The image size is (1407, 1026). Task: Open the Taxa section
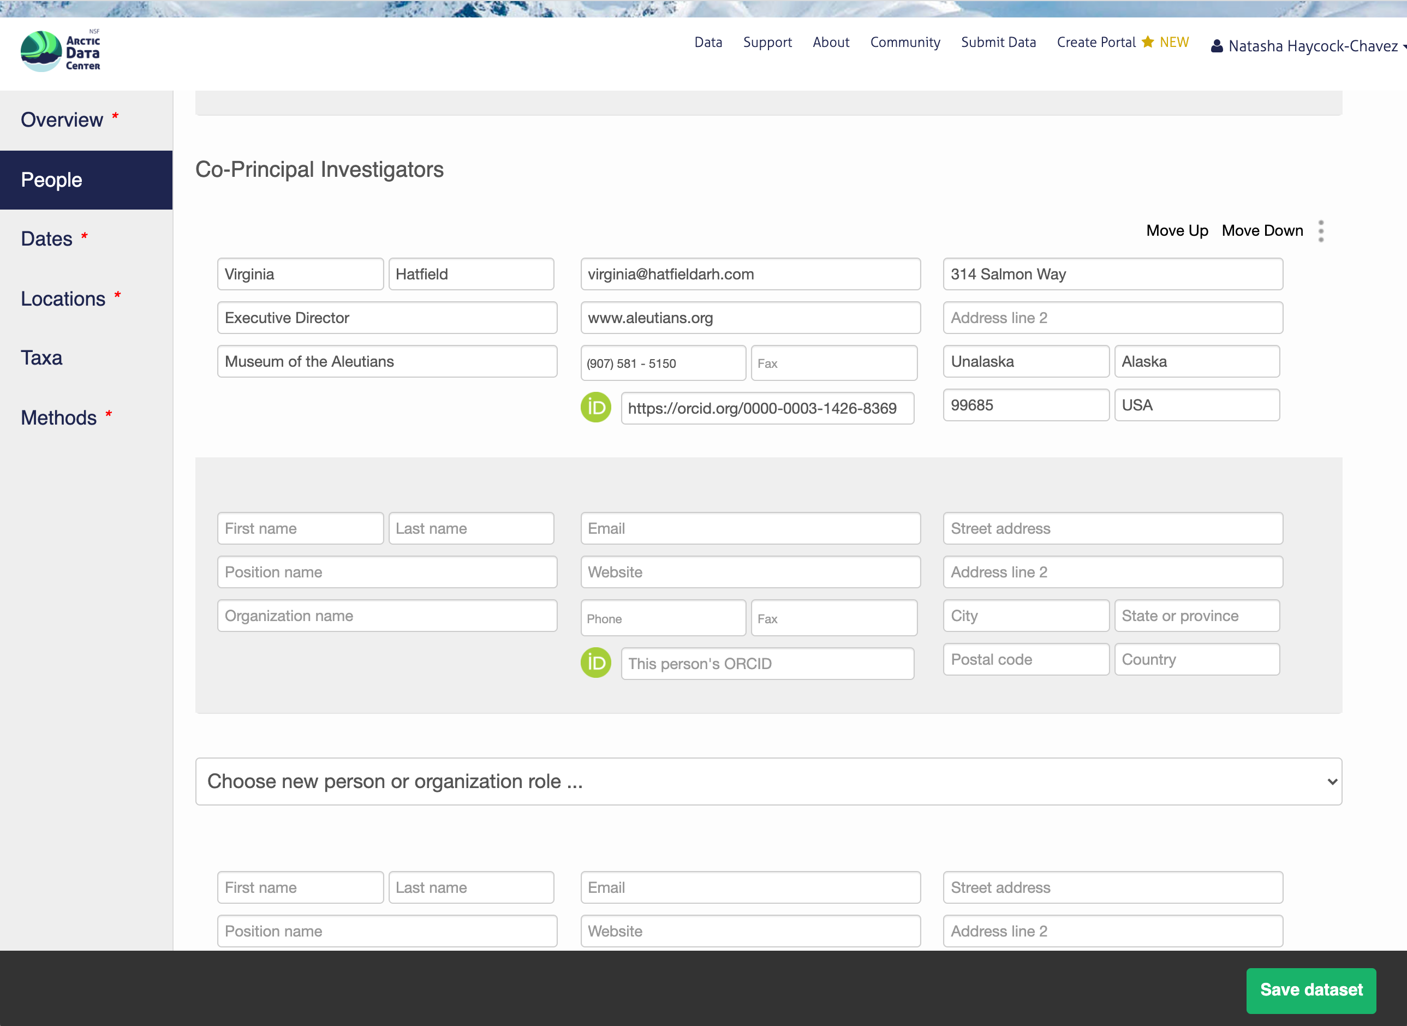pyautogui.click(x=41, y=359)
